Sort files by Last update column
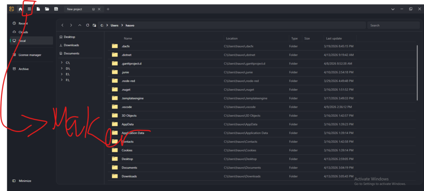Image resolution: width=424 pixels, height=191 pixels. [x=334, y=38]
